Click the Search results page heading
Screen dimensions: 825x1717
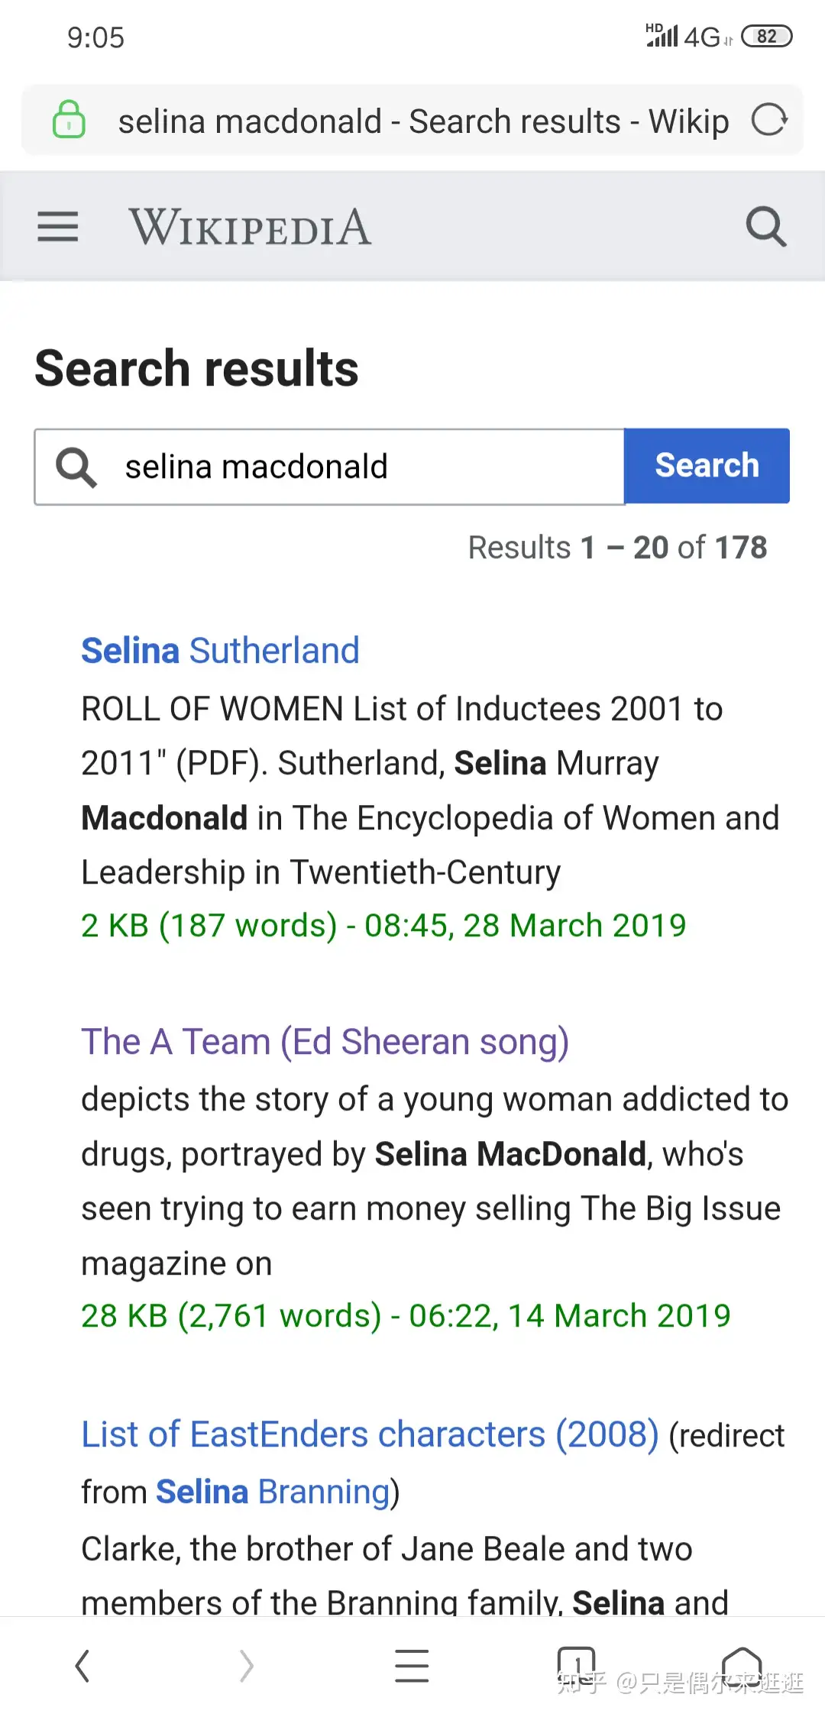(x=196, y=369)
